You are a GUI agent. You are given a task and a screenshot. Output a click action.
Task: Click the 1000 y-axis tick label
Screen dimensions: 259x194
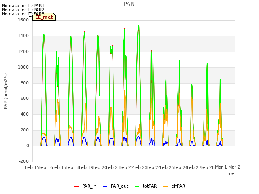click(23, 67)
